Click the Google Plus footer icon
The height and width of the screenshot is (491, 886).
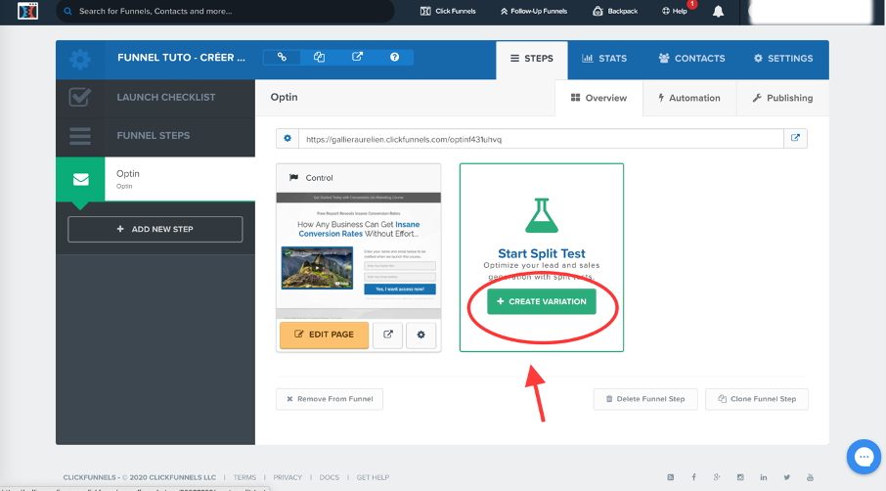click(717, 477)
